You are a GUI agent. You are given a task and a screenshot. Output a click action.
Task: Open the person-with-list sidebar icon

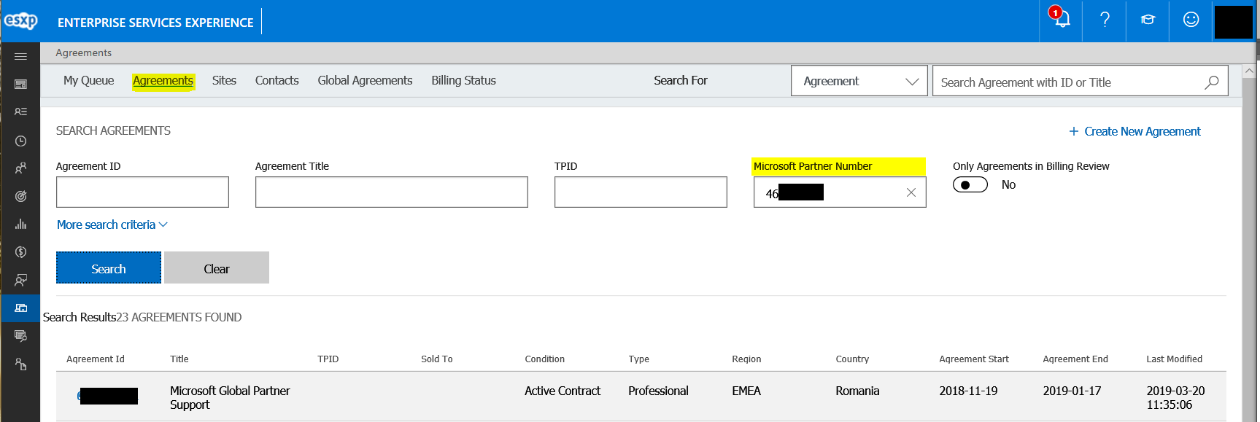(x=20, y=112)
